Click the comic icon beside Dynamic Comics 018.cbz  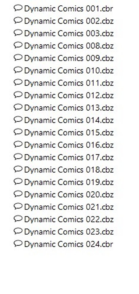pyautogui.click(x=18, y=169)
